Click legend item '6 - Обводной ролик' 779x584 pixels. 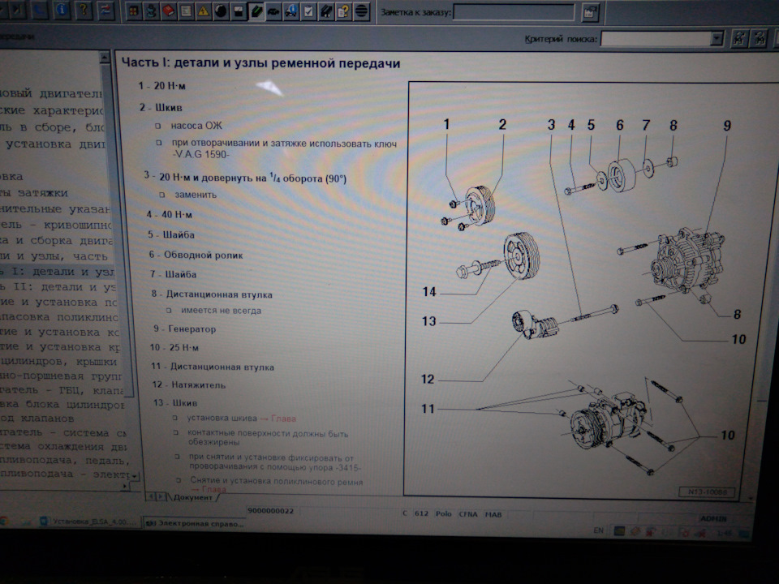[196, 255]
